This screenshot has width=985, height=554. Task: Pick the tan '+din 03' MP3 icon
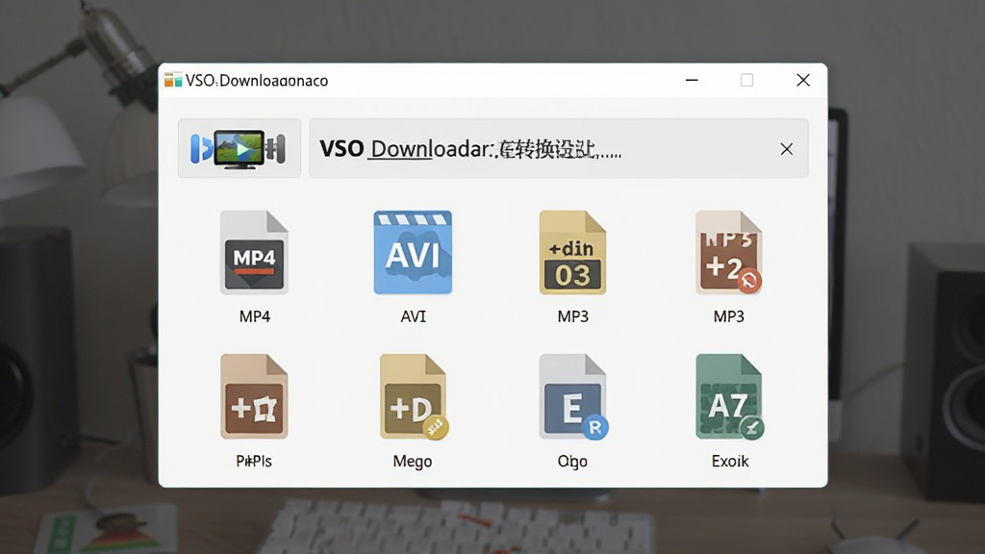tap(572, 253)
